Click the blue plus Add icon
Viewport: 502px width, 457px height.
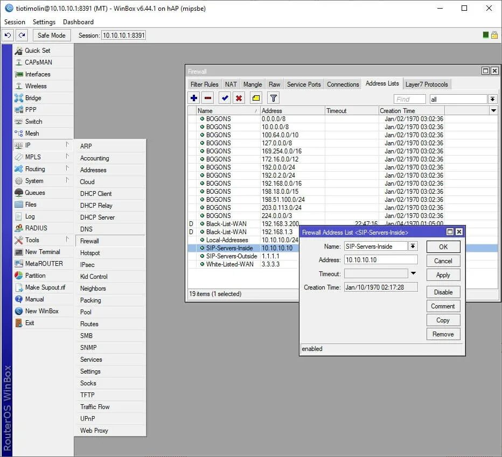click(x=194, y=98)
